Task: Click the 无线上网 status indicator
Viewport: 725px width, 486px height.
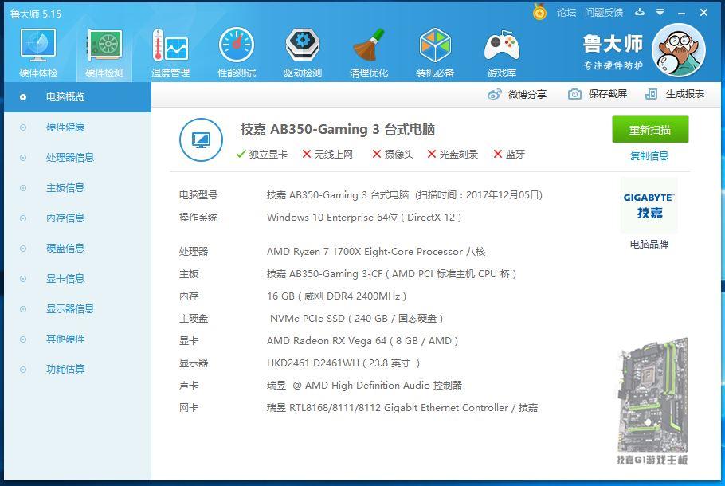Action: point(327,154)
